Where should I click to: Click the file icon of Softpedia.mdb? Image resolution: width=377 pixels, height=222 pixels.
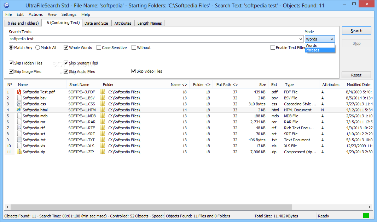point(19,116)
